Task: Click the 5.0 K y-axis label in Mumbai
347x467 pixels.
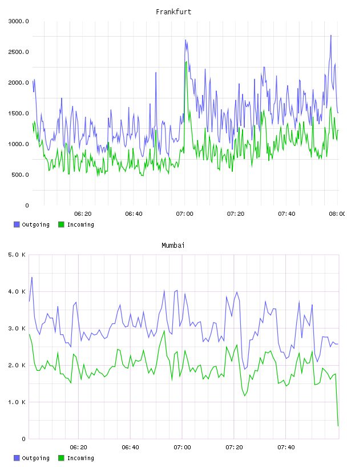Action: 17,255
